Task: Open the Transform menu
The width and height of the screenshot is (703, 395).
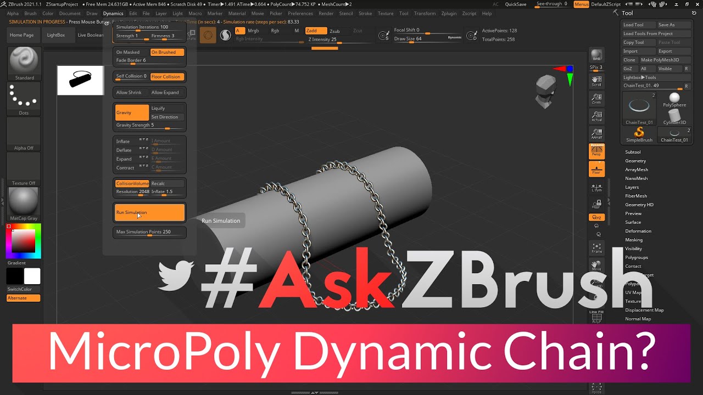Action: (x=425, y=13)
